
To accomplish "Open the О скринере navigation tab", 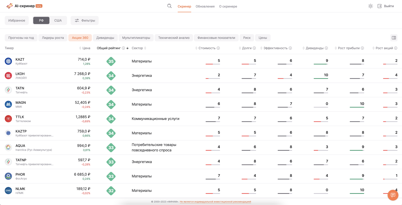I will pyautogui.click(x=228, y=6).
